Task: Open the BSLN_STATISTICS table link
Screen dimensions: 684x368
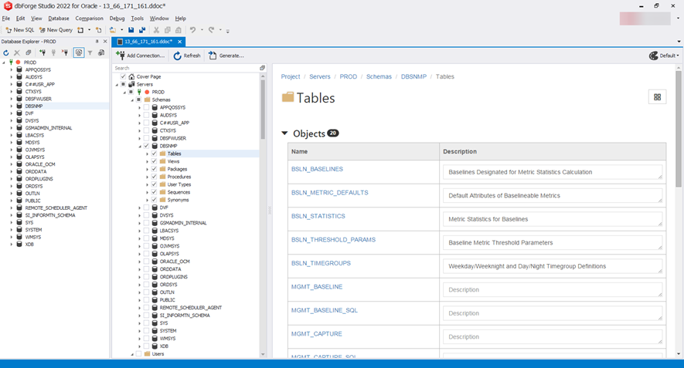Action: pyautogui.click(x=318, y=216)
